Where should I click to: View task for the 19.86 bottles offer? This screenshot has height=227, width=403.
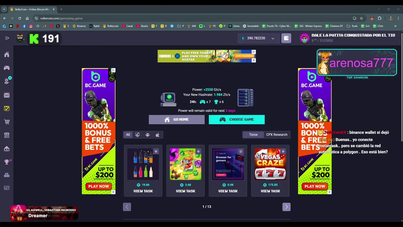pos(143,191)
